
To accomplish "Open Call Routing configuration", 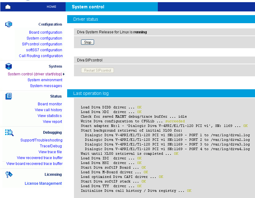I will click(x=41, y=56).
